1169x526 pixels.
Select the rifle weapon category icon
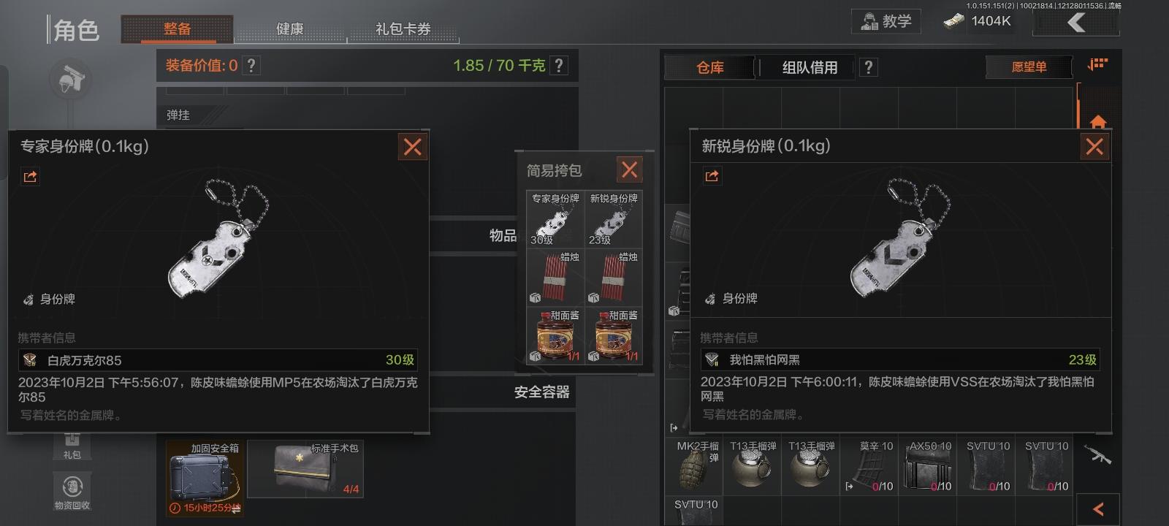pos(1097,455)
